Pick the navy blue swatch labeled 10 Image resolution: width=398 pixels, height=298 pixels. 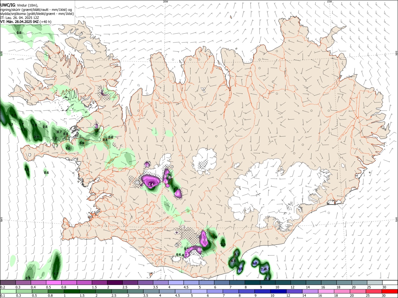pyautogui.click(x=278, y=291)
